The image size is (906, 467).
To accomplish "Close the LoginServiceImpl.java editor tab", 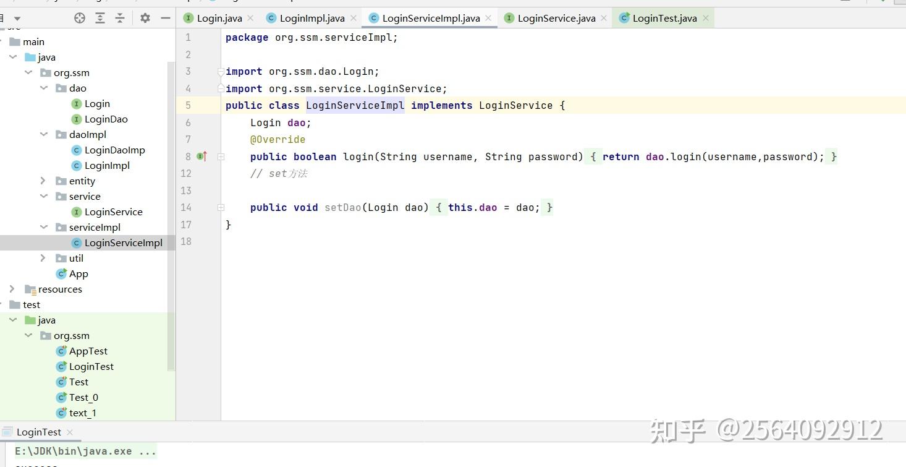I will (x=488, y=19).
